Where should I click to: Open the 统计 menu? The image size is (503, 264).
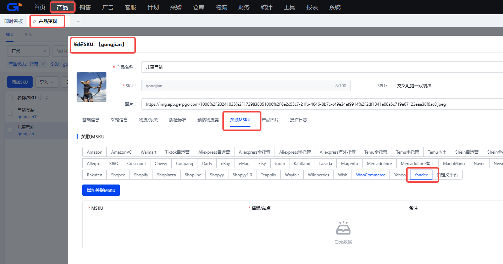coord(267,7)
